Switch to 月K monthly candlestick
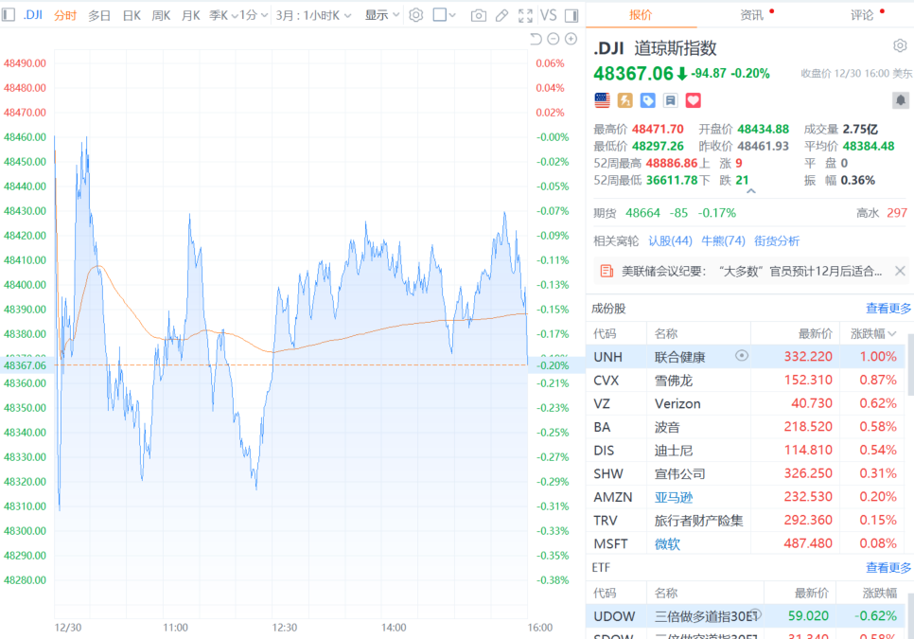The width and height of the screenshot is (914, 639). [x=190, y=15]
